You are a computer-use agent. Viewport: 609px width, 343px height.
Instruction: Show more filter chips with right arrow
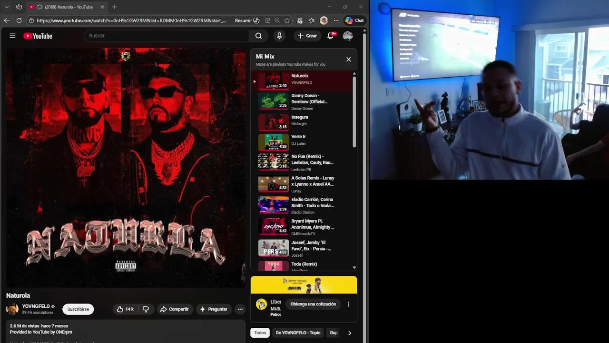(350, 333)
